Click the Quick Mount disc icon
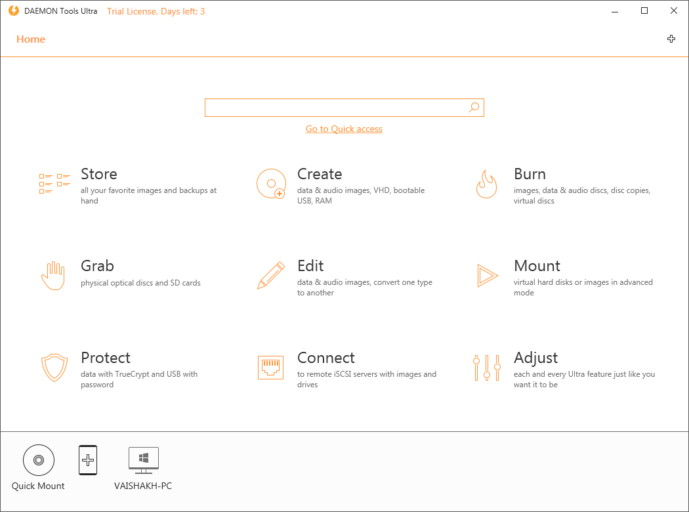Screen dimensions: 689x512 pos(38,460)
